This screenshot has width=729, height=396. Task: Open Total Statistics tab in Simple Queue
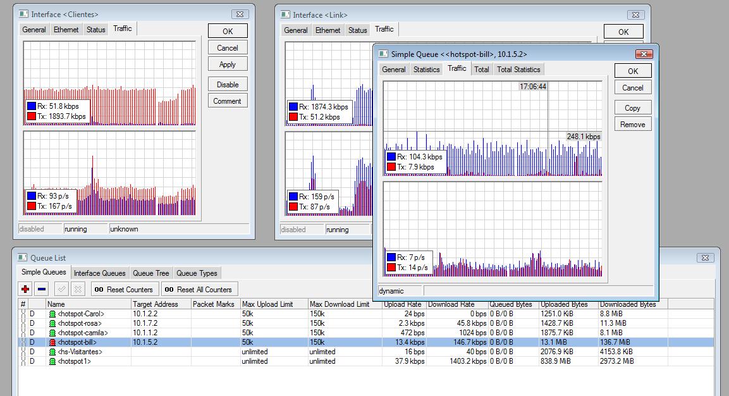pos(518,70)
